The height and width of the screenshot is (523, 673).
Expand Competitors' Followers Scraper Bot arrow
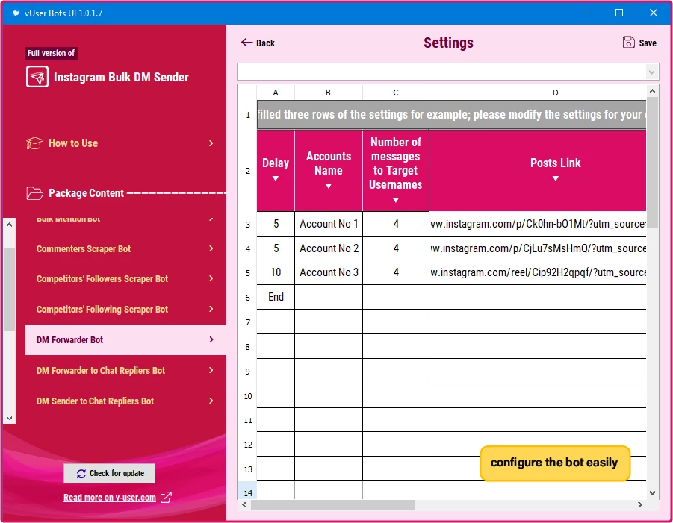tap(211, 278)
